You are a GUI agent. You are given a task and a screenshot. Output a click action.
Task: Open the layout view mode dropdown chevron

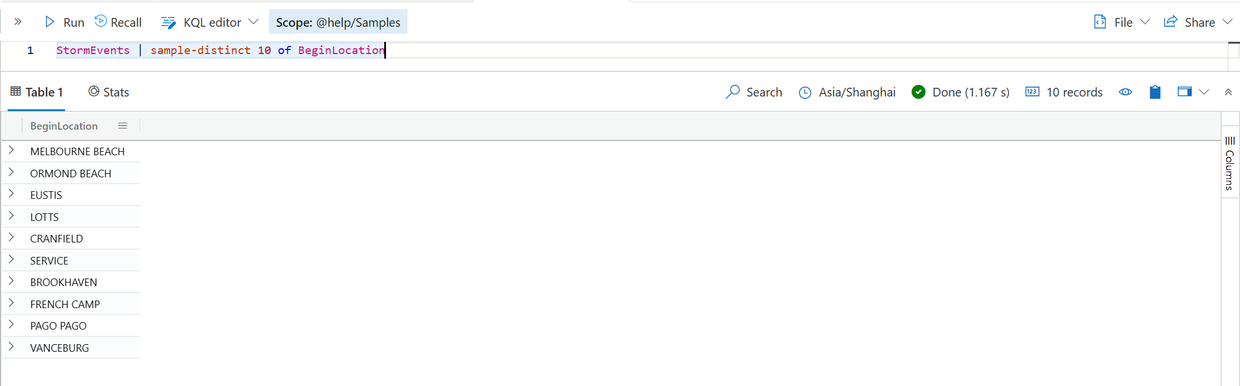point(1204,92)
